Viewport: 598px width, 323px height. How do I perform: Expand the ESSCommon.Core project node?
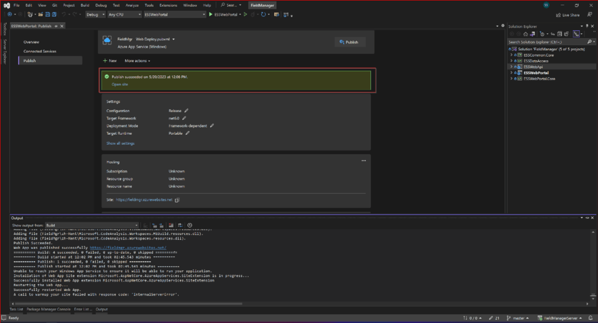[x=512, y=55]
